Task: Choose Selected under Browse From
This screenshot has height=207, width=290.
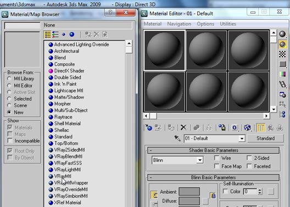Action: pos(9,99)
